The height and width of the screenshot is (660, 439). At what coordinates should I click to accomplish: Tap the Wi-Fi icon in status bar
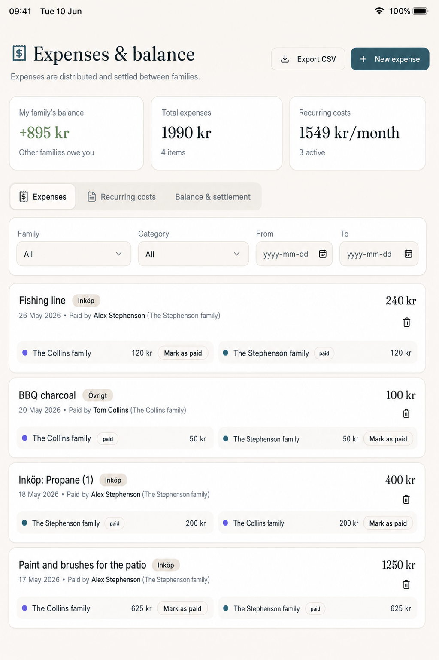pos(379,11)
